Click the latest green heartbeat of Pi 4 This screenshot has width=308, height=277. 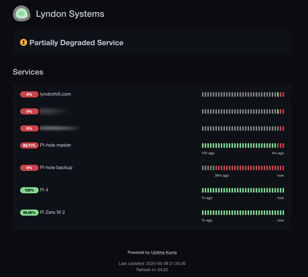tap(283, 190)
